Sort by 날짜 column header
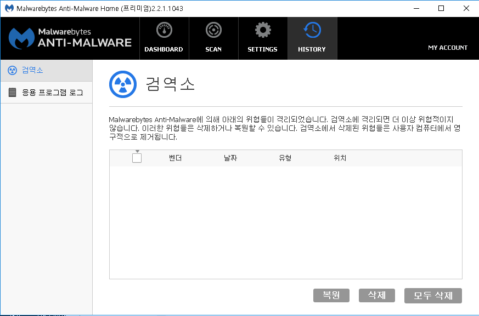The height and width of the screenshot is (316, 479). (230, 158)
